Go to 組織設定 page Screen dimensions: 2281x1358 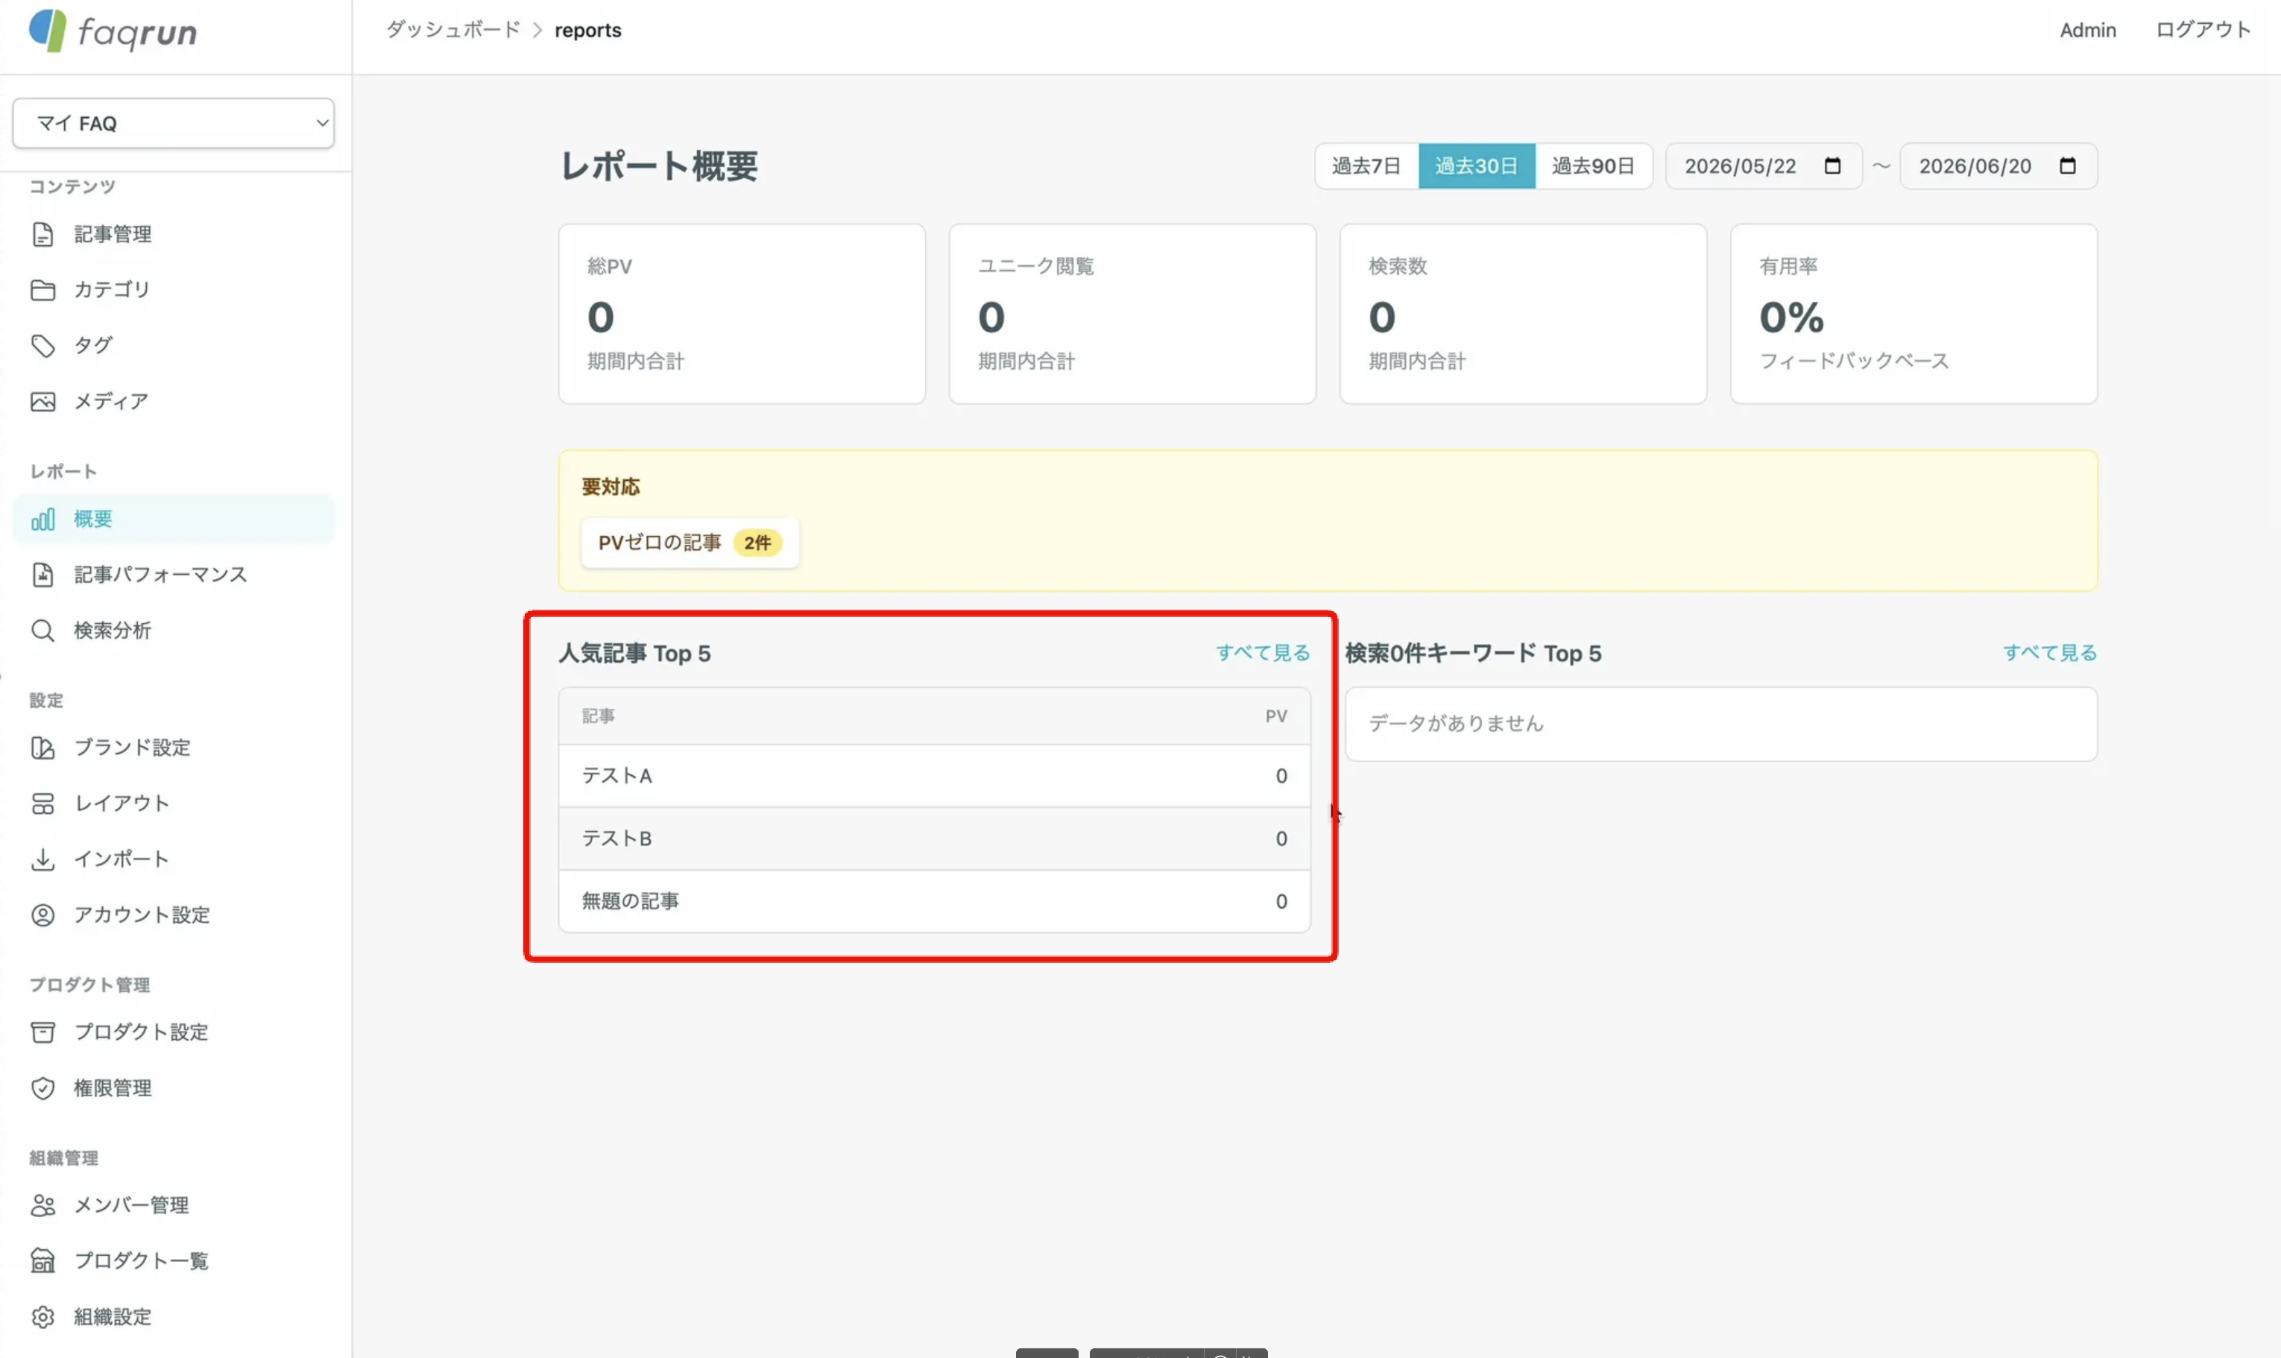[x=174, y=1317]
